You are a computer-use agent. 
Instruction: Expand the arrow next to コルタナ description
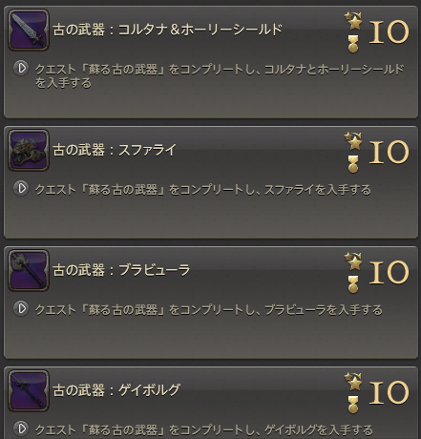click(21, 68)
